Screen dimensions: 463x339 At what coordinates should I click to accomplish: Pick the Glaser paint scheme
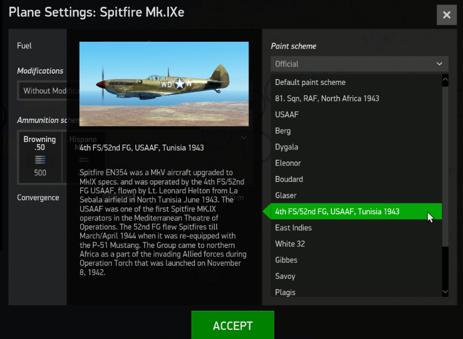pyautogui.click(x=286, y=195)
